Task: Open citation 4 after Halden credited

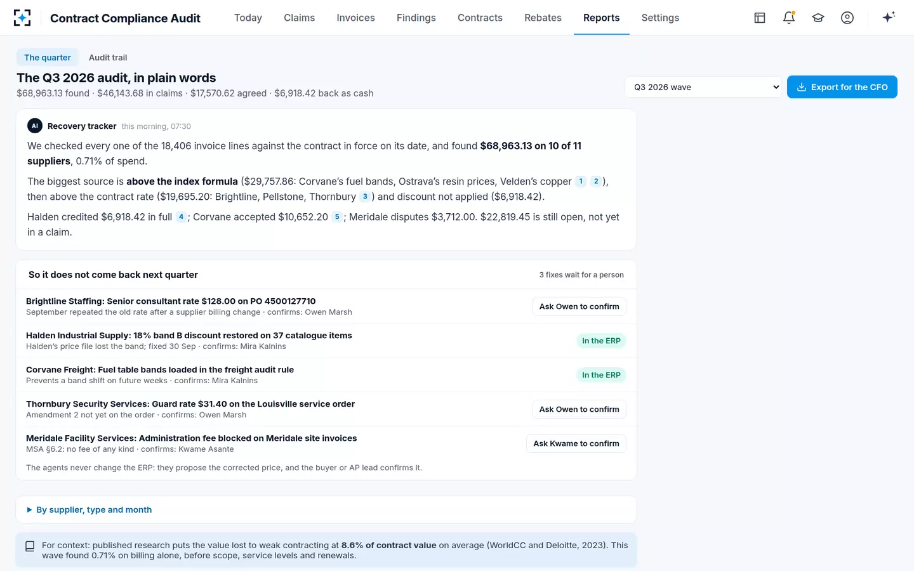Action: [x=181, y=217]
